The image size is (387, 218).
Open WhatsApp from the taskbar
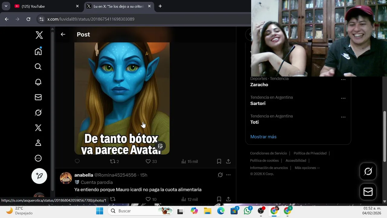tap(248, 211)
